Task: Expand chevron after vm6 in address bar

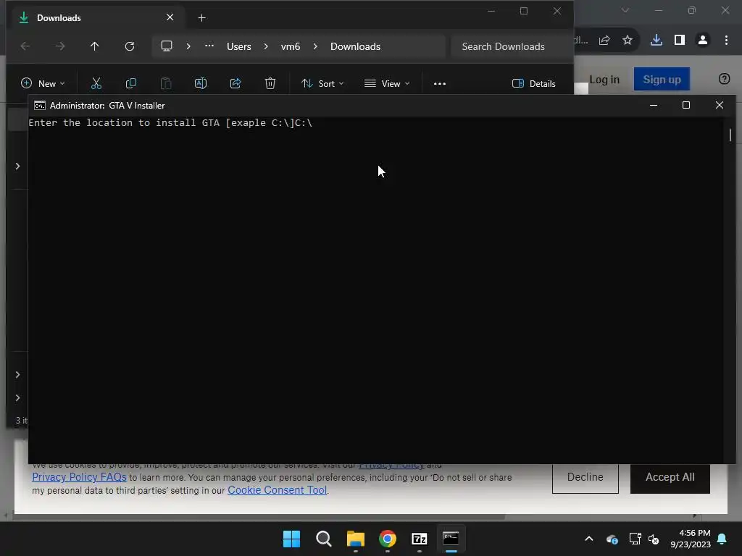Action: [315, 46]
